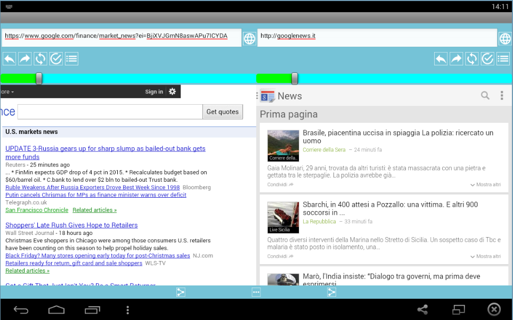This screenshot has width=513, height=320.
Task: Tap the Android recent apps button
Action: click(x=92, y=309)
